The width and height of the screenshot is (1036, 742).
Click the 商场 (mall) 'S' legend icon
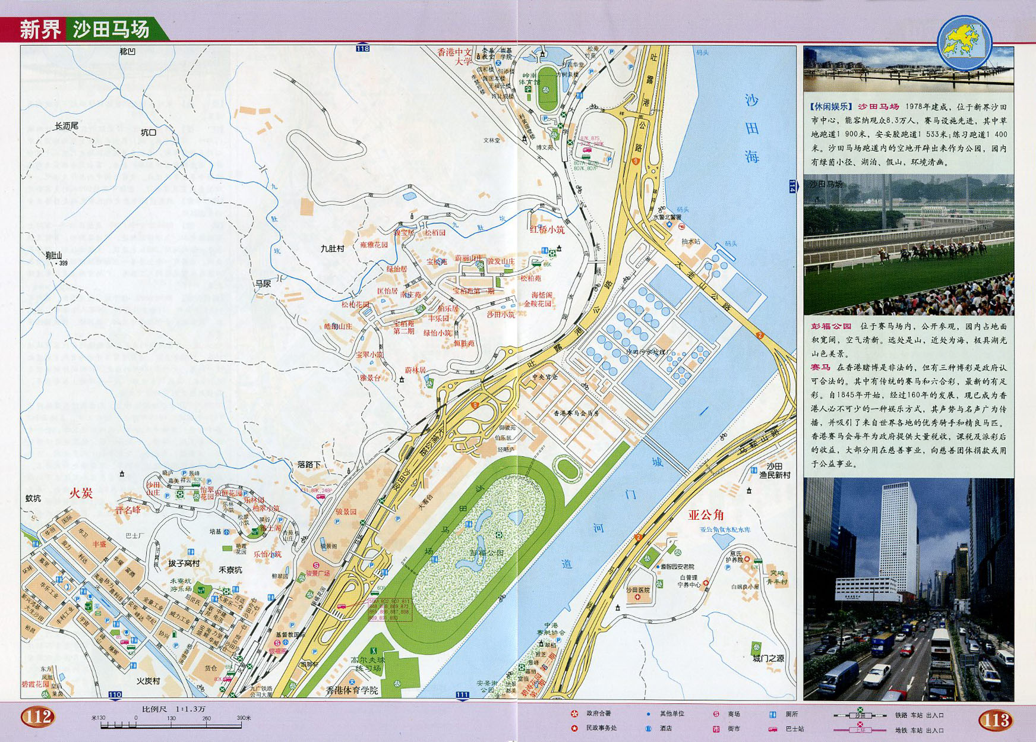715,714
